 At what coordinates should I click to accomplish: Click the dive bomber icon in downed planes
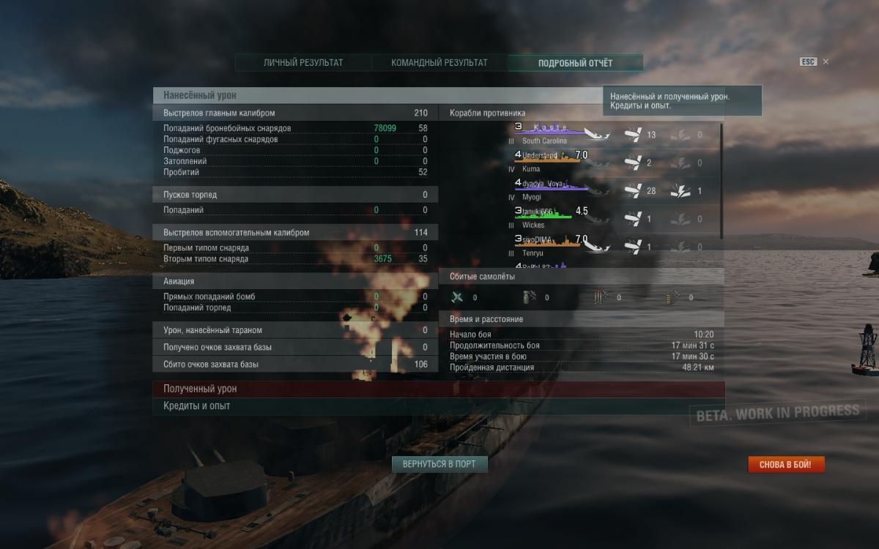pos(530,297)
